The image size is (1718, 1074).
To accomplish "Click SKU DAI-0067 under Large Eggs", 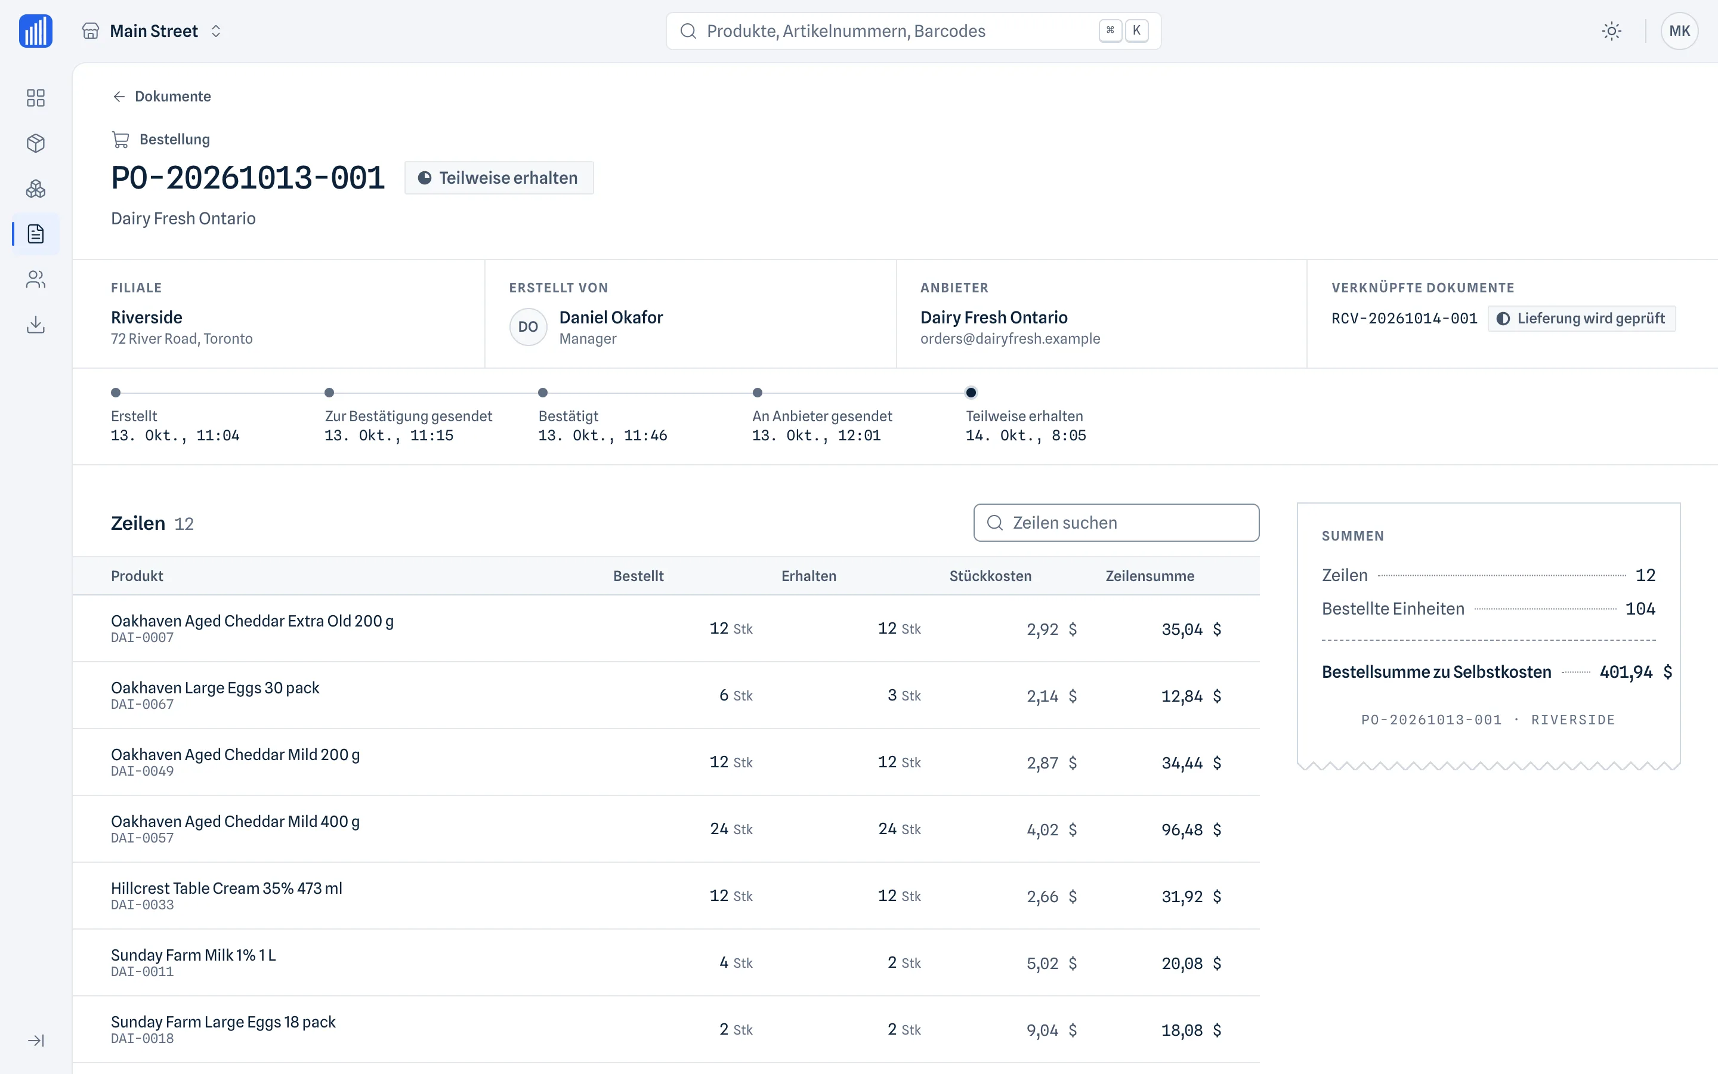I will (x=142, y=705).
